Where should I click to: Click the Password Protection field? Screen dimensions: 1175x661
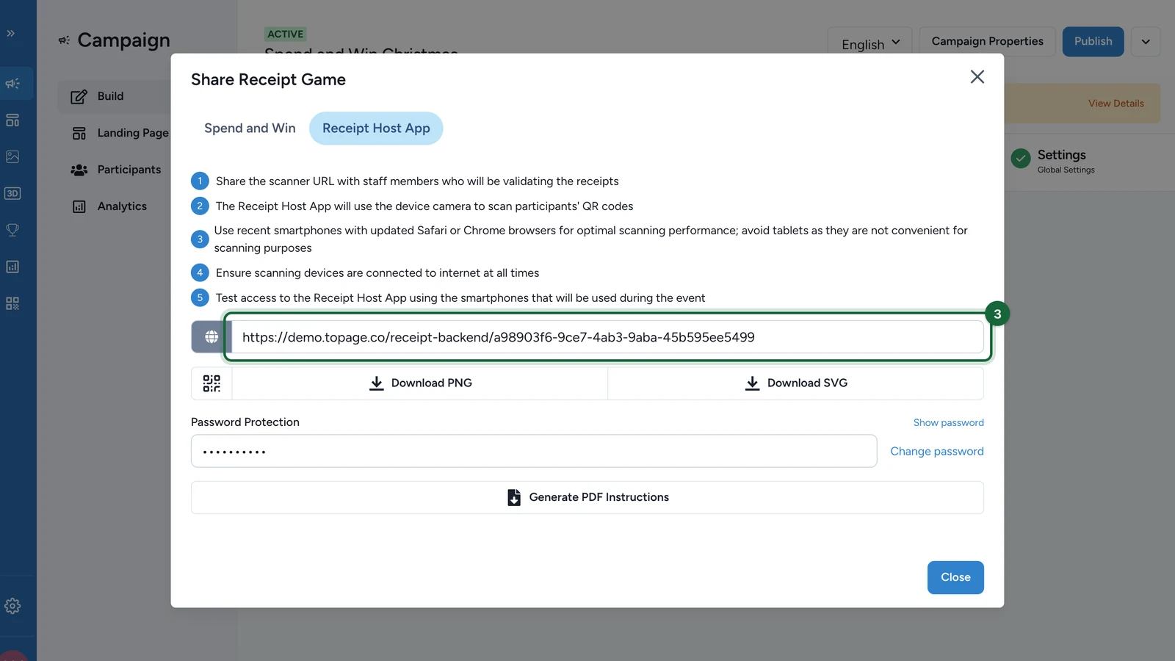[534, 451]
